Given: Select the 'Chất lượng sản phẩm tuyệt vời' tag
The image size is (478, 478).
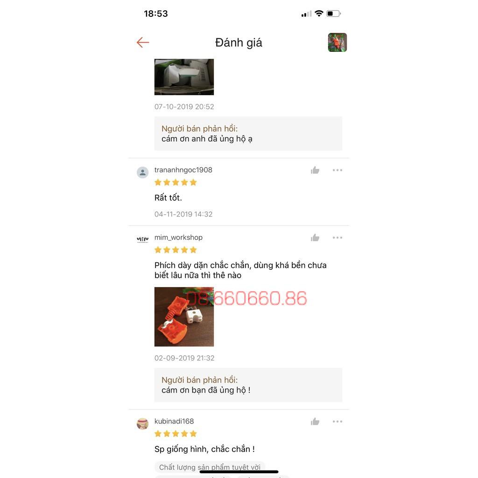Looking at the screenshot, I should (x=210, y=467).
